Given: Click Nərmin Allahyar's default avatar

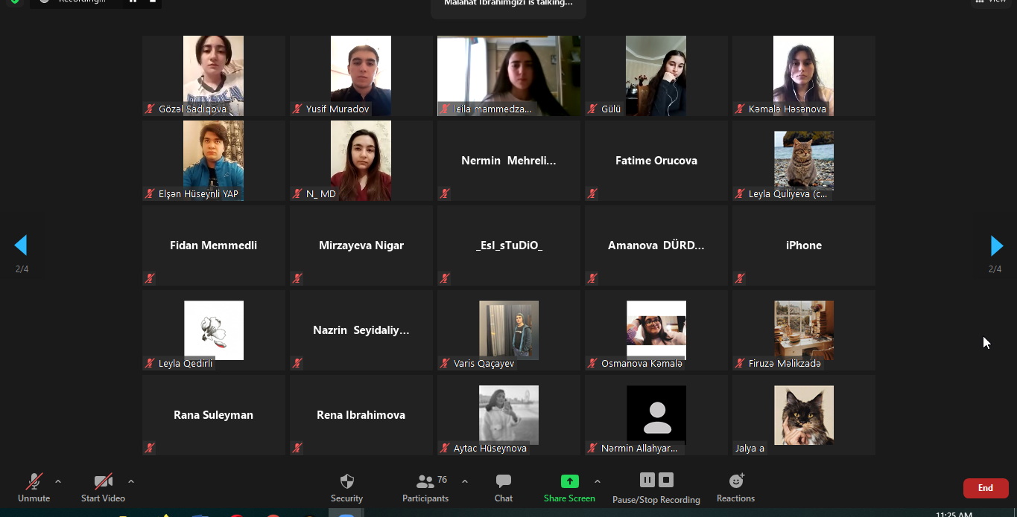Looking at the screenshot, I should point(656,415).
